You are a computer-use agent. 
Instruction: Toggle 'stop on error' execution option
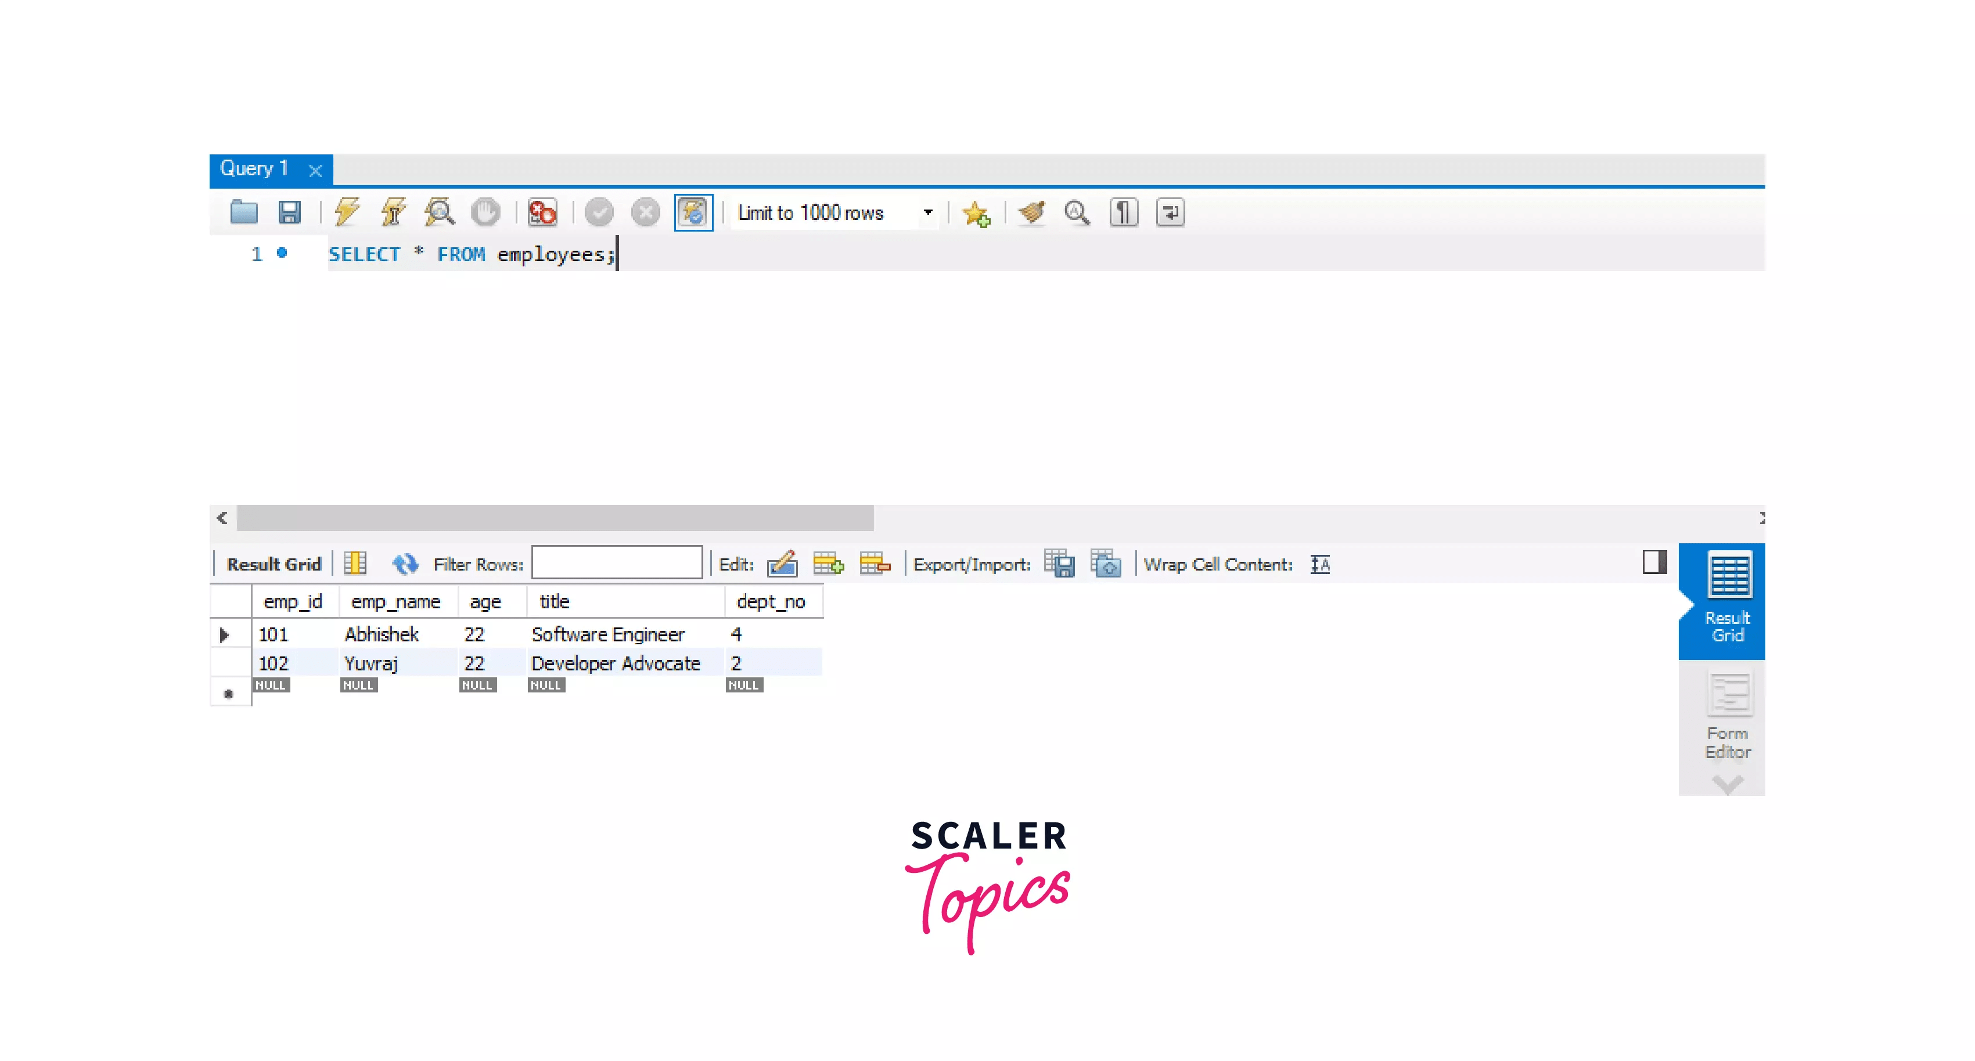point(542,212)
